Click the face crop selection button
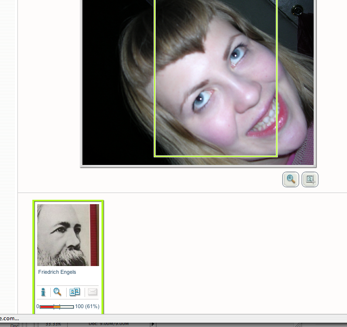The width and height of the screenshot is (347, 327). [310, 179]
